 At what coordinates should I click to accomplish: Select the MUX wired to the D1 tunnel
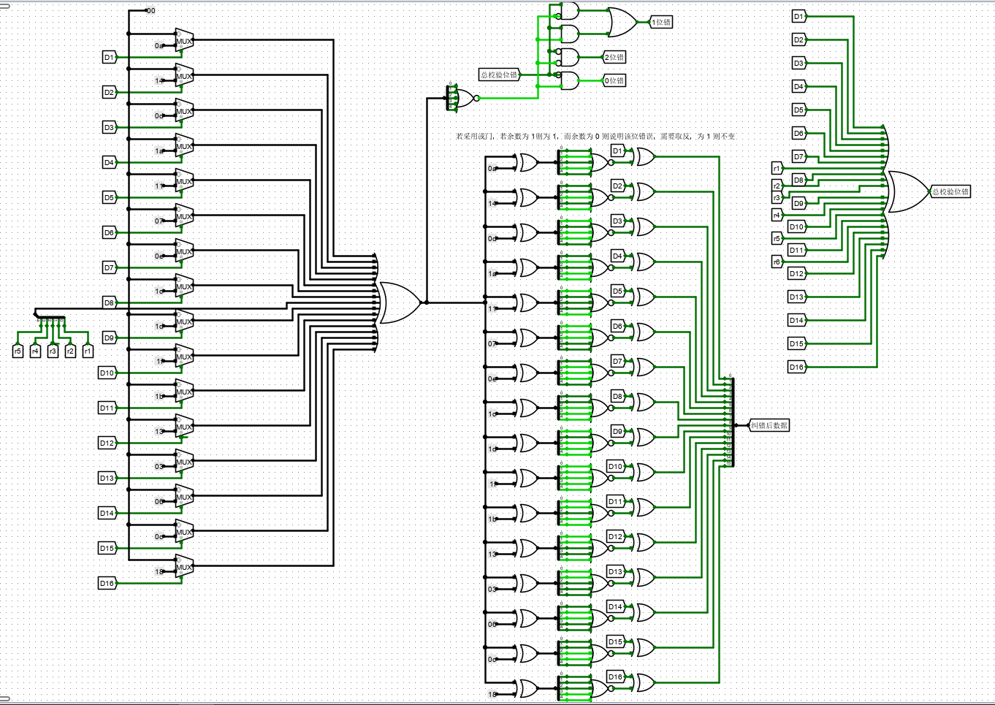[184, 42]
